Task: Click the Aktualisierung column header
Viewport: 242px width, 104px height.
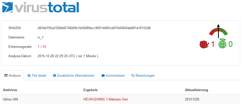Action: [196, 90]
